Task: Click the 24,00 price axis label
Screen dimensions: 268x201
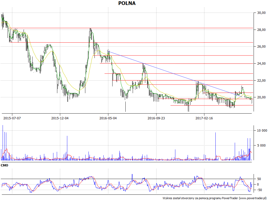Action: 261,64
